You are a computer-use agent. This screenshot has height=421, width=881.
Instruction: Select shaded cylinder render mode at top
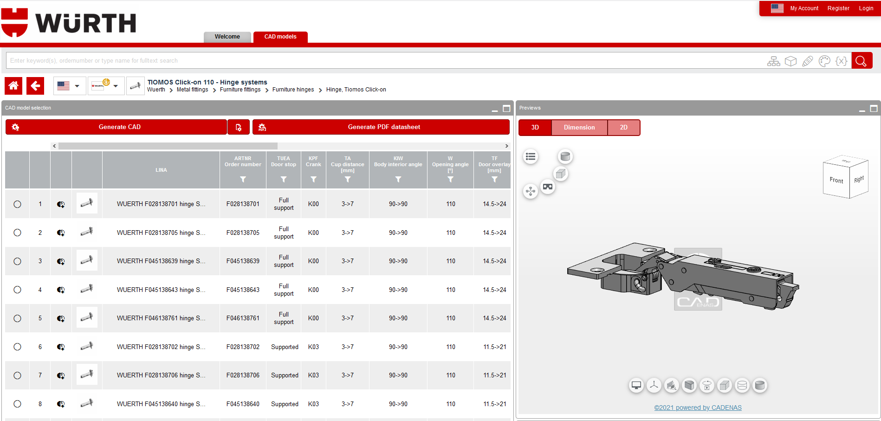(x=565, y=156)
